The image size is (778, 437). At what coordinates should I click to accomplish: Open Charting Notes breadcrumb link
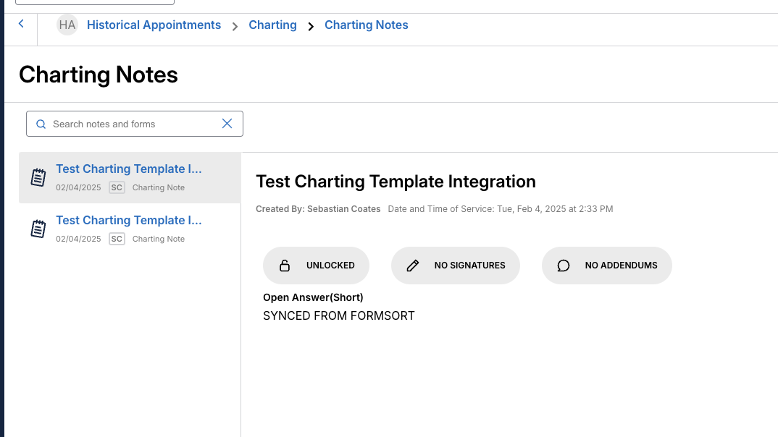366,25
